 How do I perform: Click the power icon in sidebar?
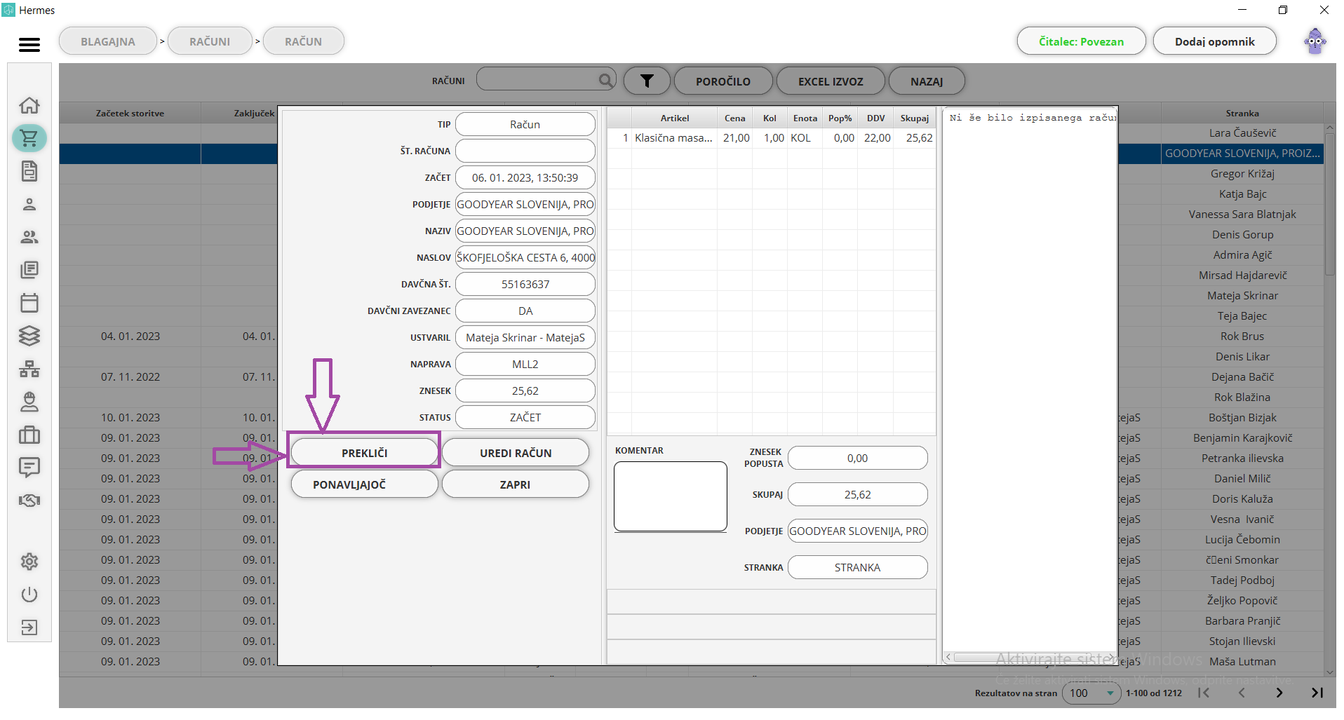pyautogui.click(x=29, y=595)
